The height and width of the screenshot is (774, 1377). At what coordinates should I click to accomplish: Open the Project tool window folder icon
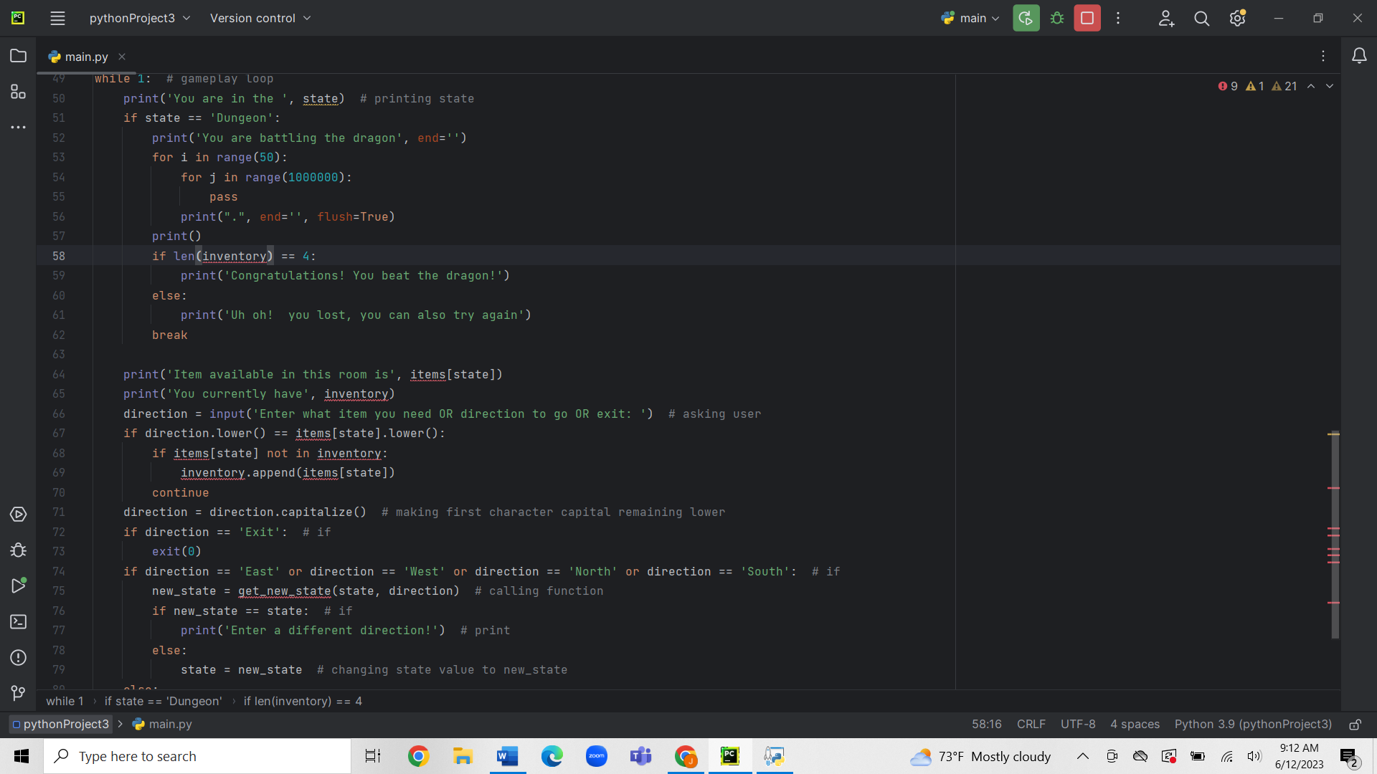point(19,56)
